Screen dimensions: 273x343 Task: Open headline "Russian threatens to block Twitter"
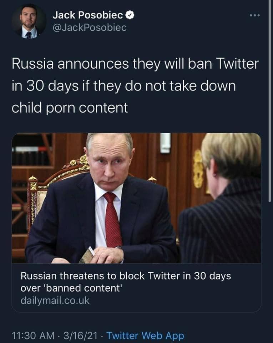[x=126, y=276]
